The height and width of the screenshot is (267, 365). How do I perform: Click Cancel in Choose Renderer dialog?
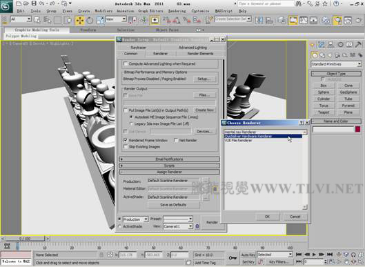[295, 217]
